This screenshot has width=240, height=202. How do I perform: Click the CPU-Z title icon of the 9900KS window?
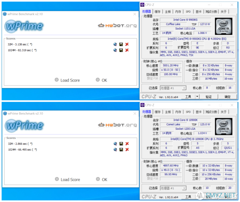(x=142, y=5)
